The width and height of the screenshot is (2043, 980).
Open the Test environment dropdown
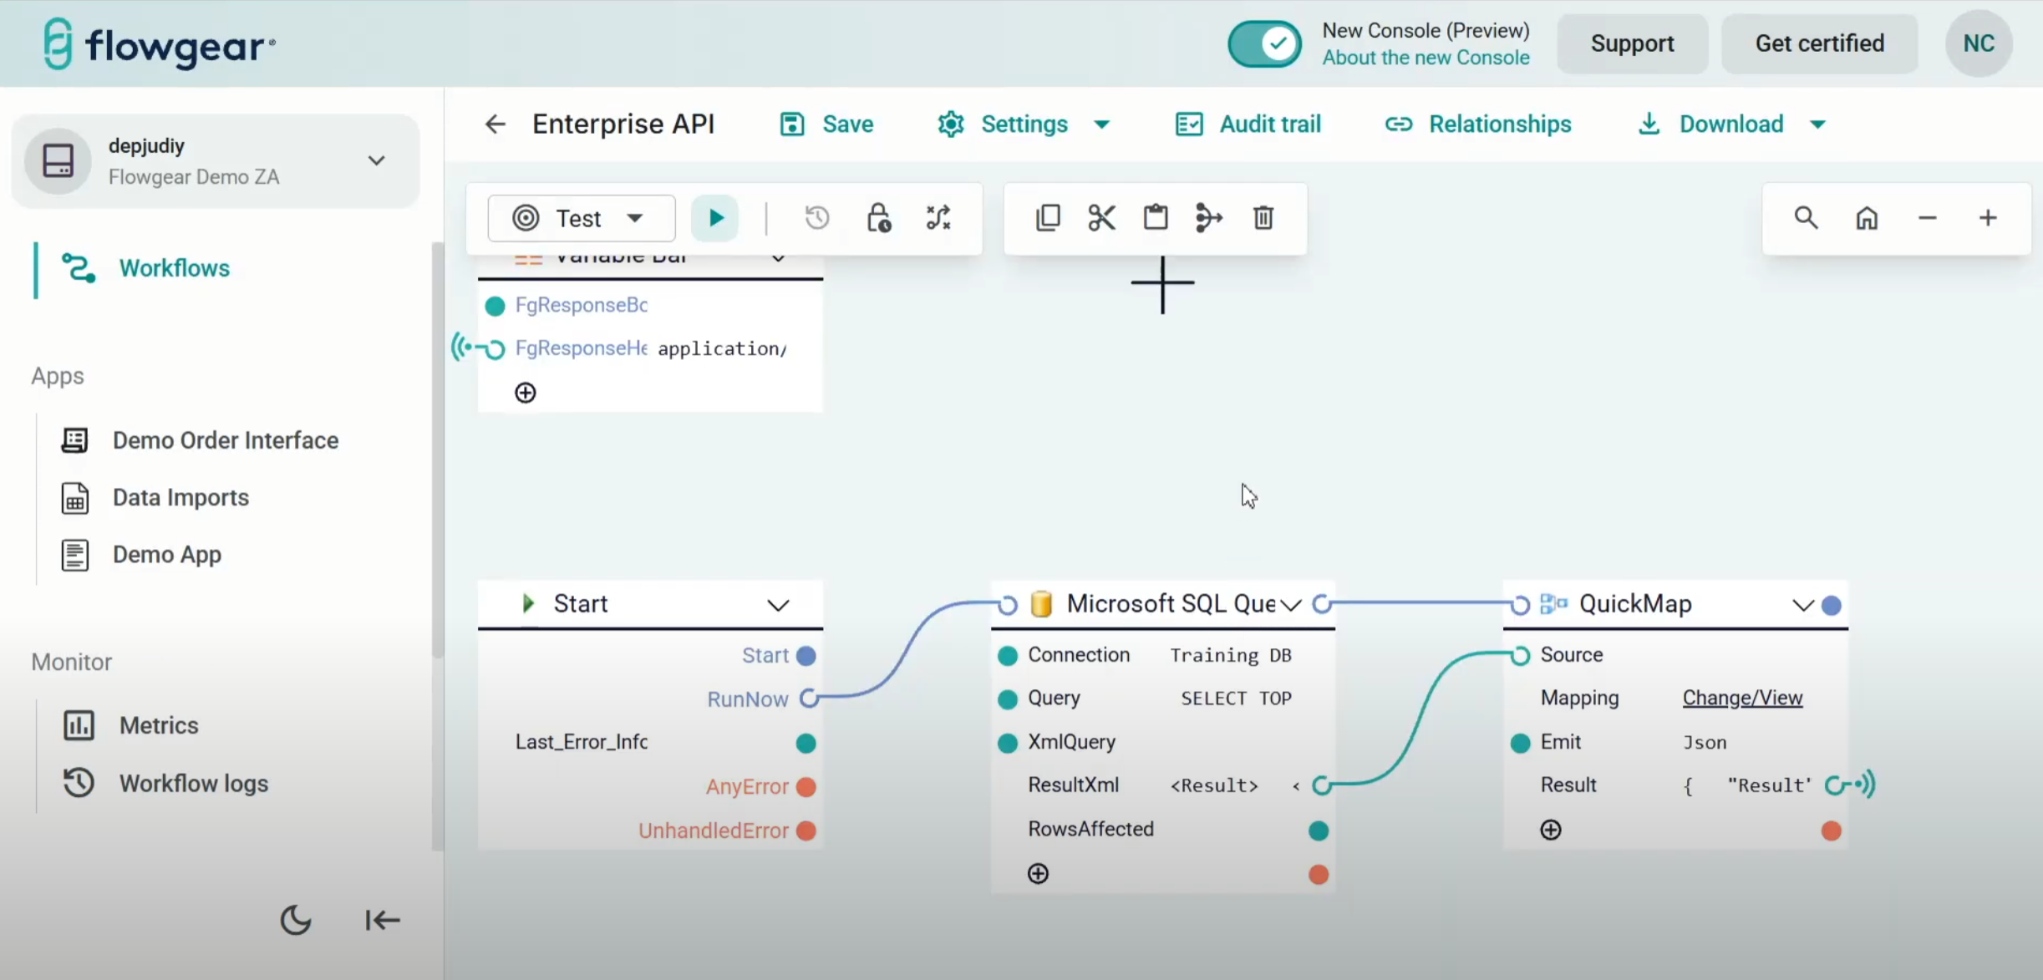tap(581, 218)
